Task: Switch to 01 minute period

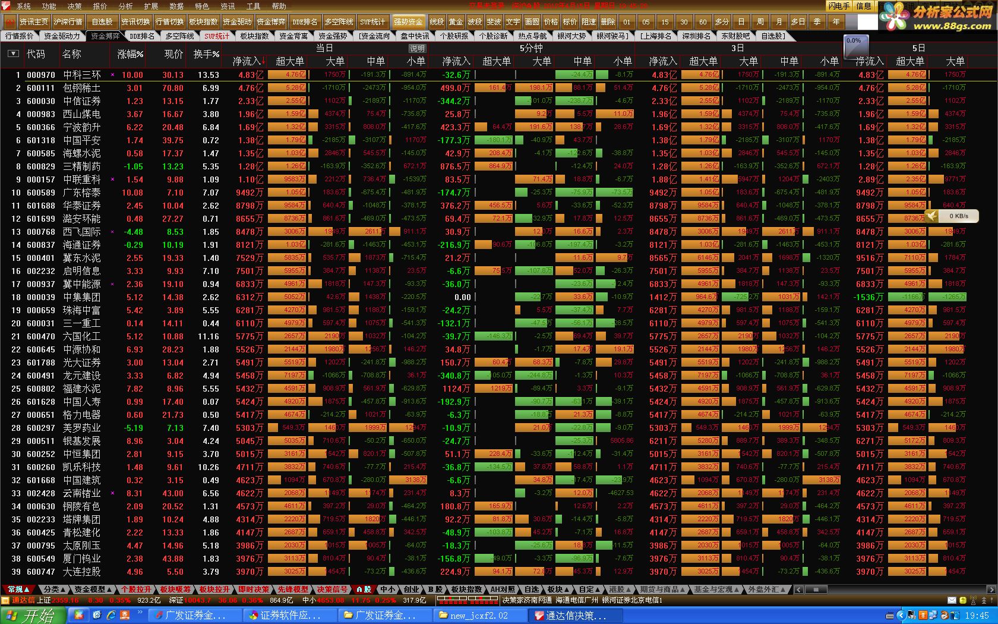Action: pyautogui.click(x=627, y=22)
